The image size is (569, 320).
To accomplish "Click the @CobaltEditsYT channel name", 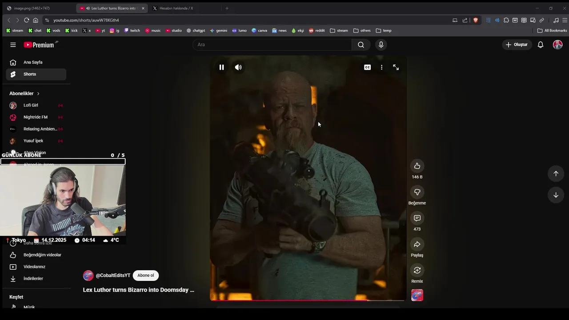I will pyautogui.click(x=113, y=276).
